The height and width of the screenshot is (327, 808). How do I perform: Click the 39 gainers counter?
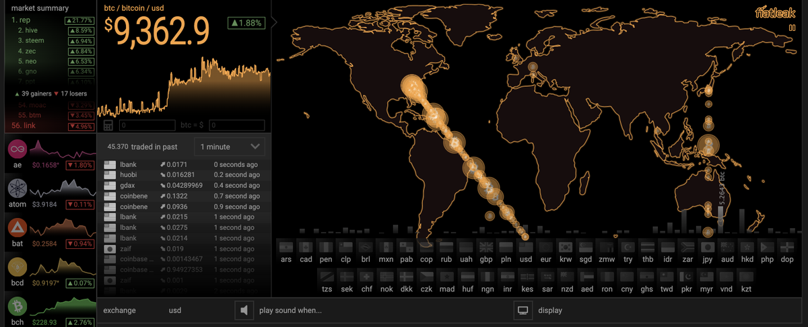(32, 94)
